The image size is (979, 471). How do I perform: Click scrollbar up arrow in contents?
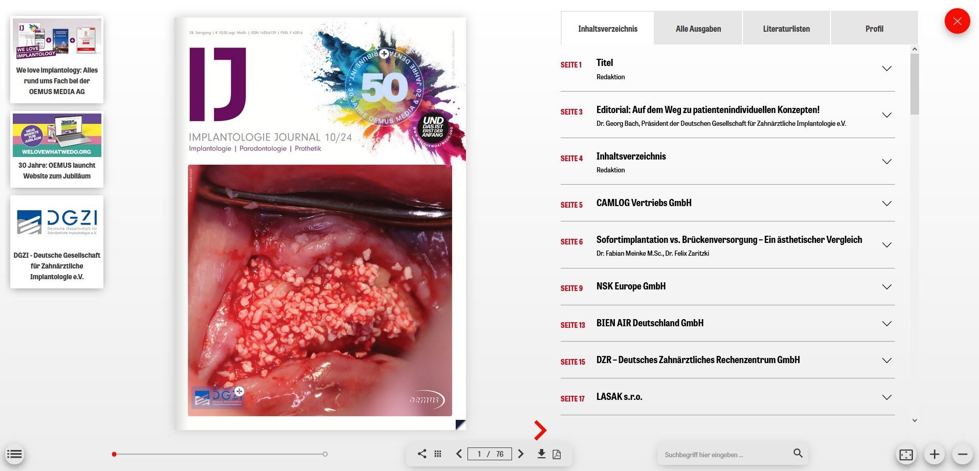(914, 49)
